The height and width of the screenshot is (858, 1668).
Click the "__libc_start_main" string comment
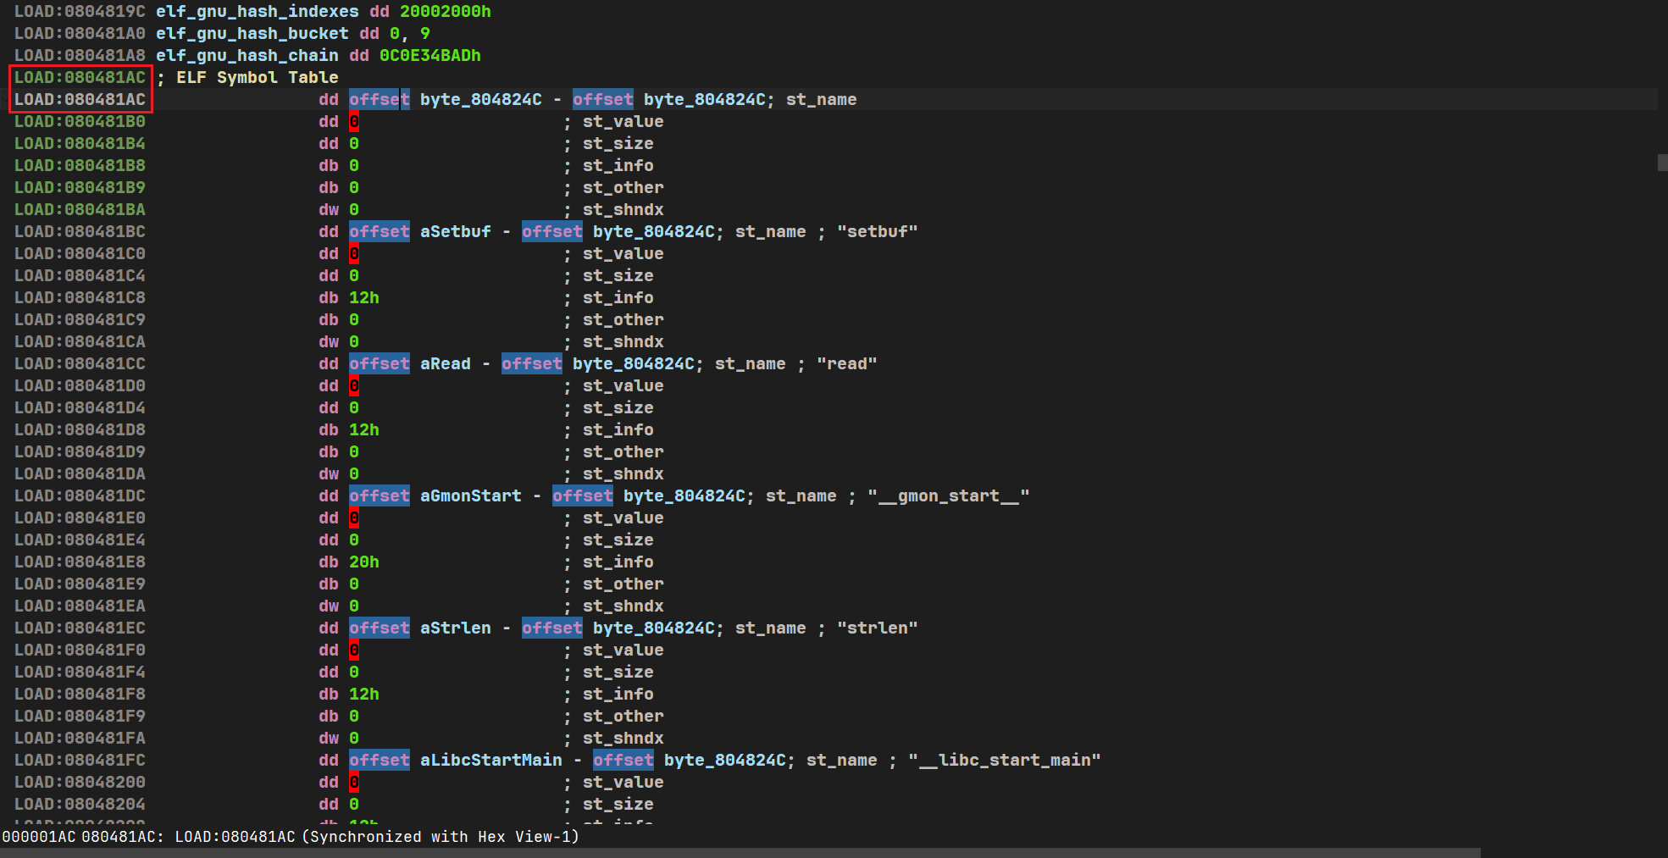[1005, 761]
